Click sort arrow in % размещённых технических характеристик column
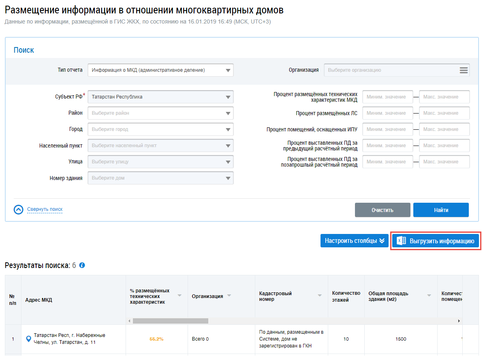This screenshot has width=483, height=356. [180, 295]
